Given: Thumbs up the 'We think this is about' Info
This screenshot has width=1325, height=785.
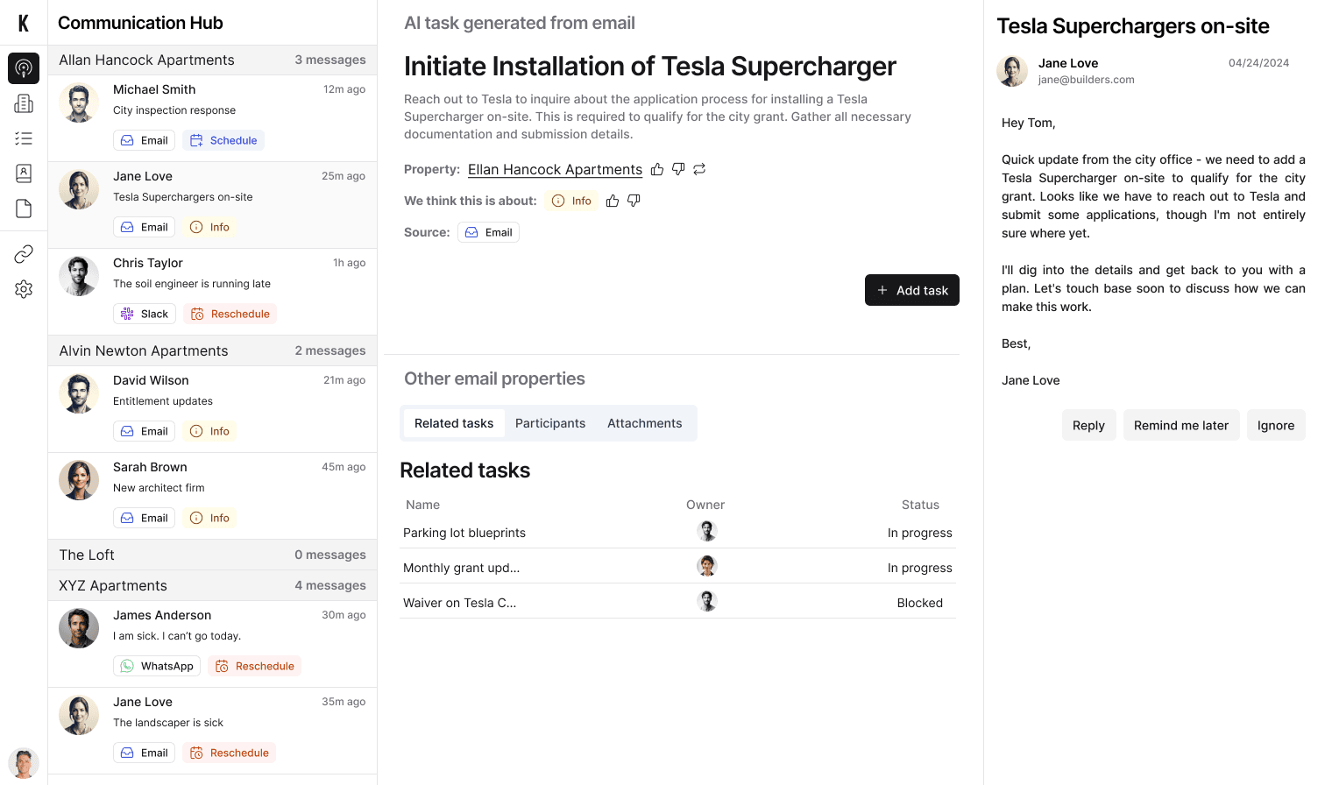Looking at the screenshot, I should pos(613,201).
